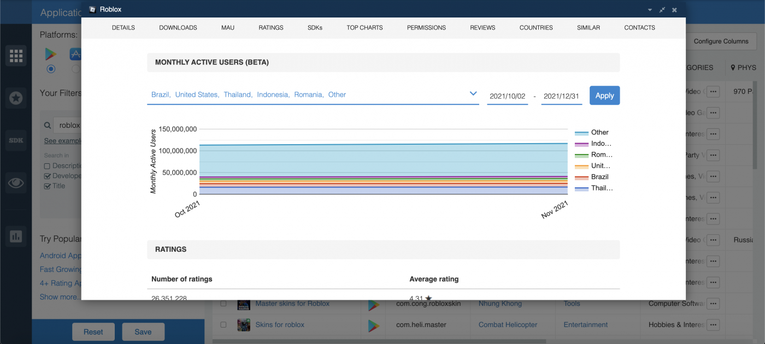Viewport: 765px width, 344px height.
Task: Open the star favorites icon in sidebar
Action: (16, 98)
